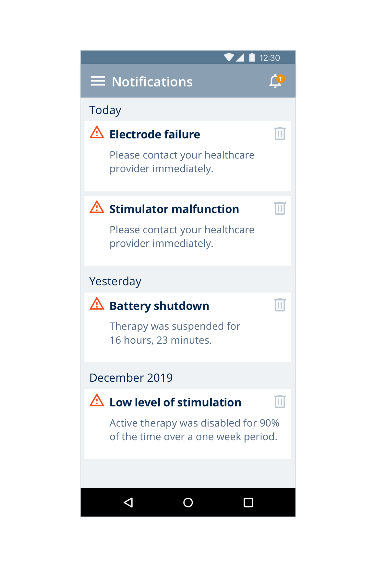Open the Electrode failure notification title
The width and height of the screenshot is (386, 562).
(x=155, y=134)
